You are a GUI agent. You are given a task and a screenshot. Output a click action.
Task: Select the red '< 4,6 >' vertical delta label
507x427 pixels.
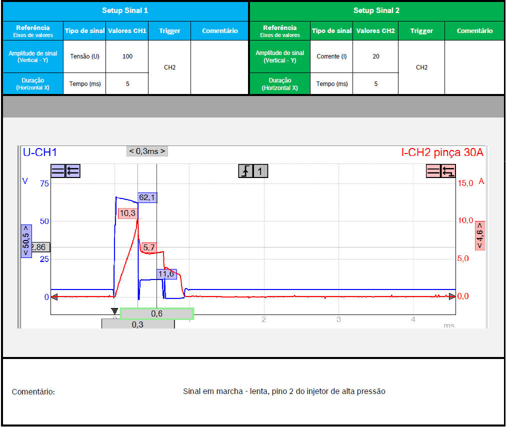480,235
